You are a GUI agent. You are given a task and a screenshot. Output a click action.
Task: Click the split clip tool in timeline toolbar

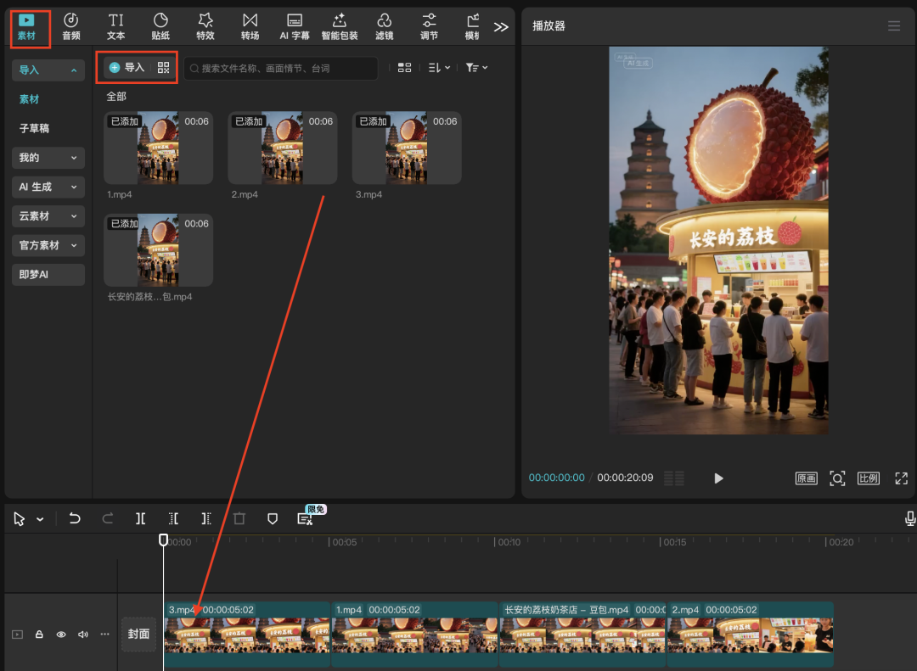click(141, 519)
